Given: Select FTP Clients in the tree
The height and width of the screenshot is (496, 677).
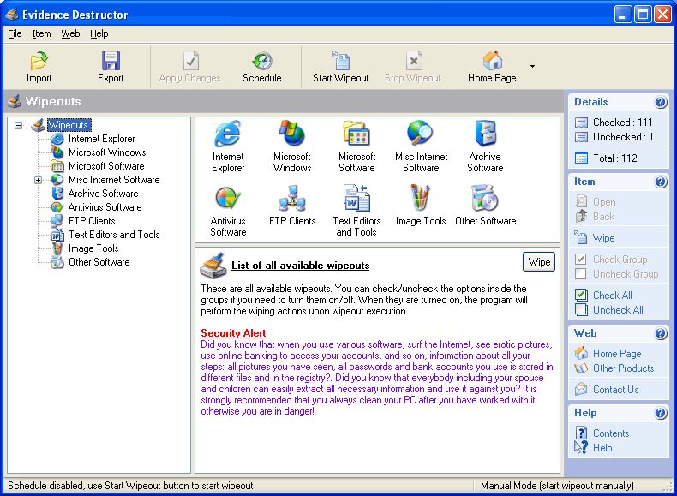Looking at the screenshot, I should (x=92, y=221).
